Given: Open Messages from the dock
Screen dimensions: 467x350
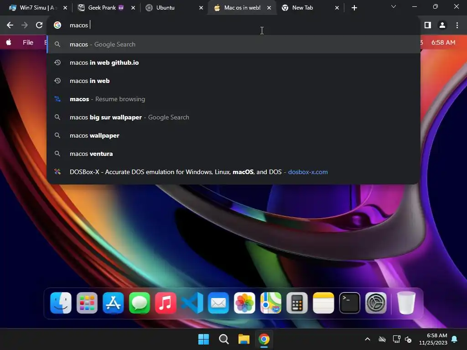Looking at the screenshot, I should [x=140, y=303].
